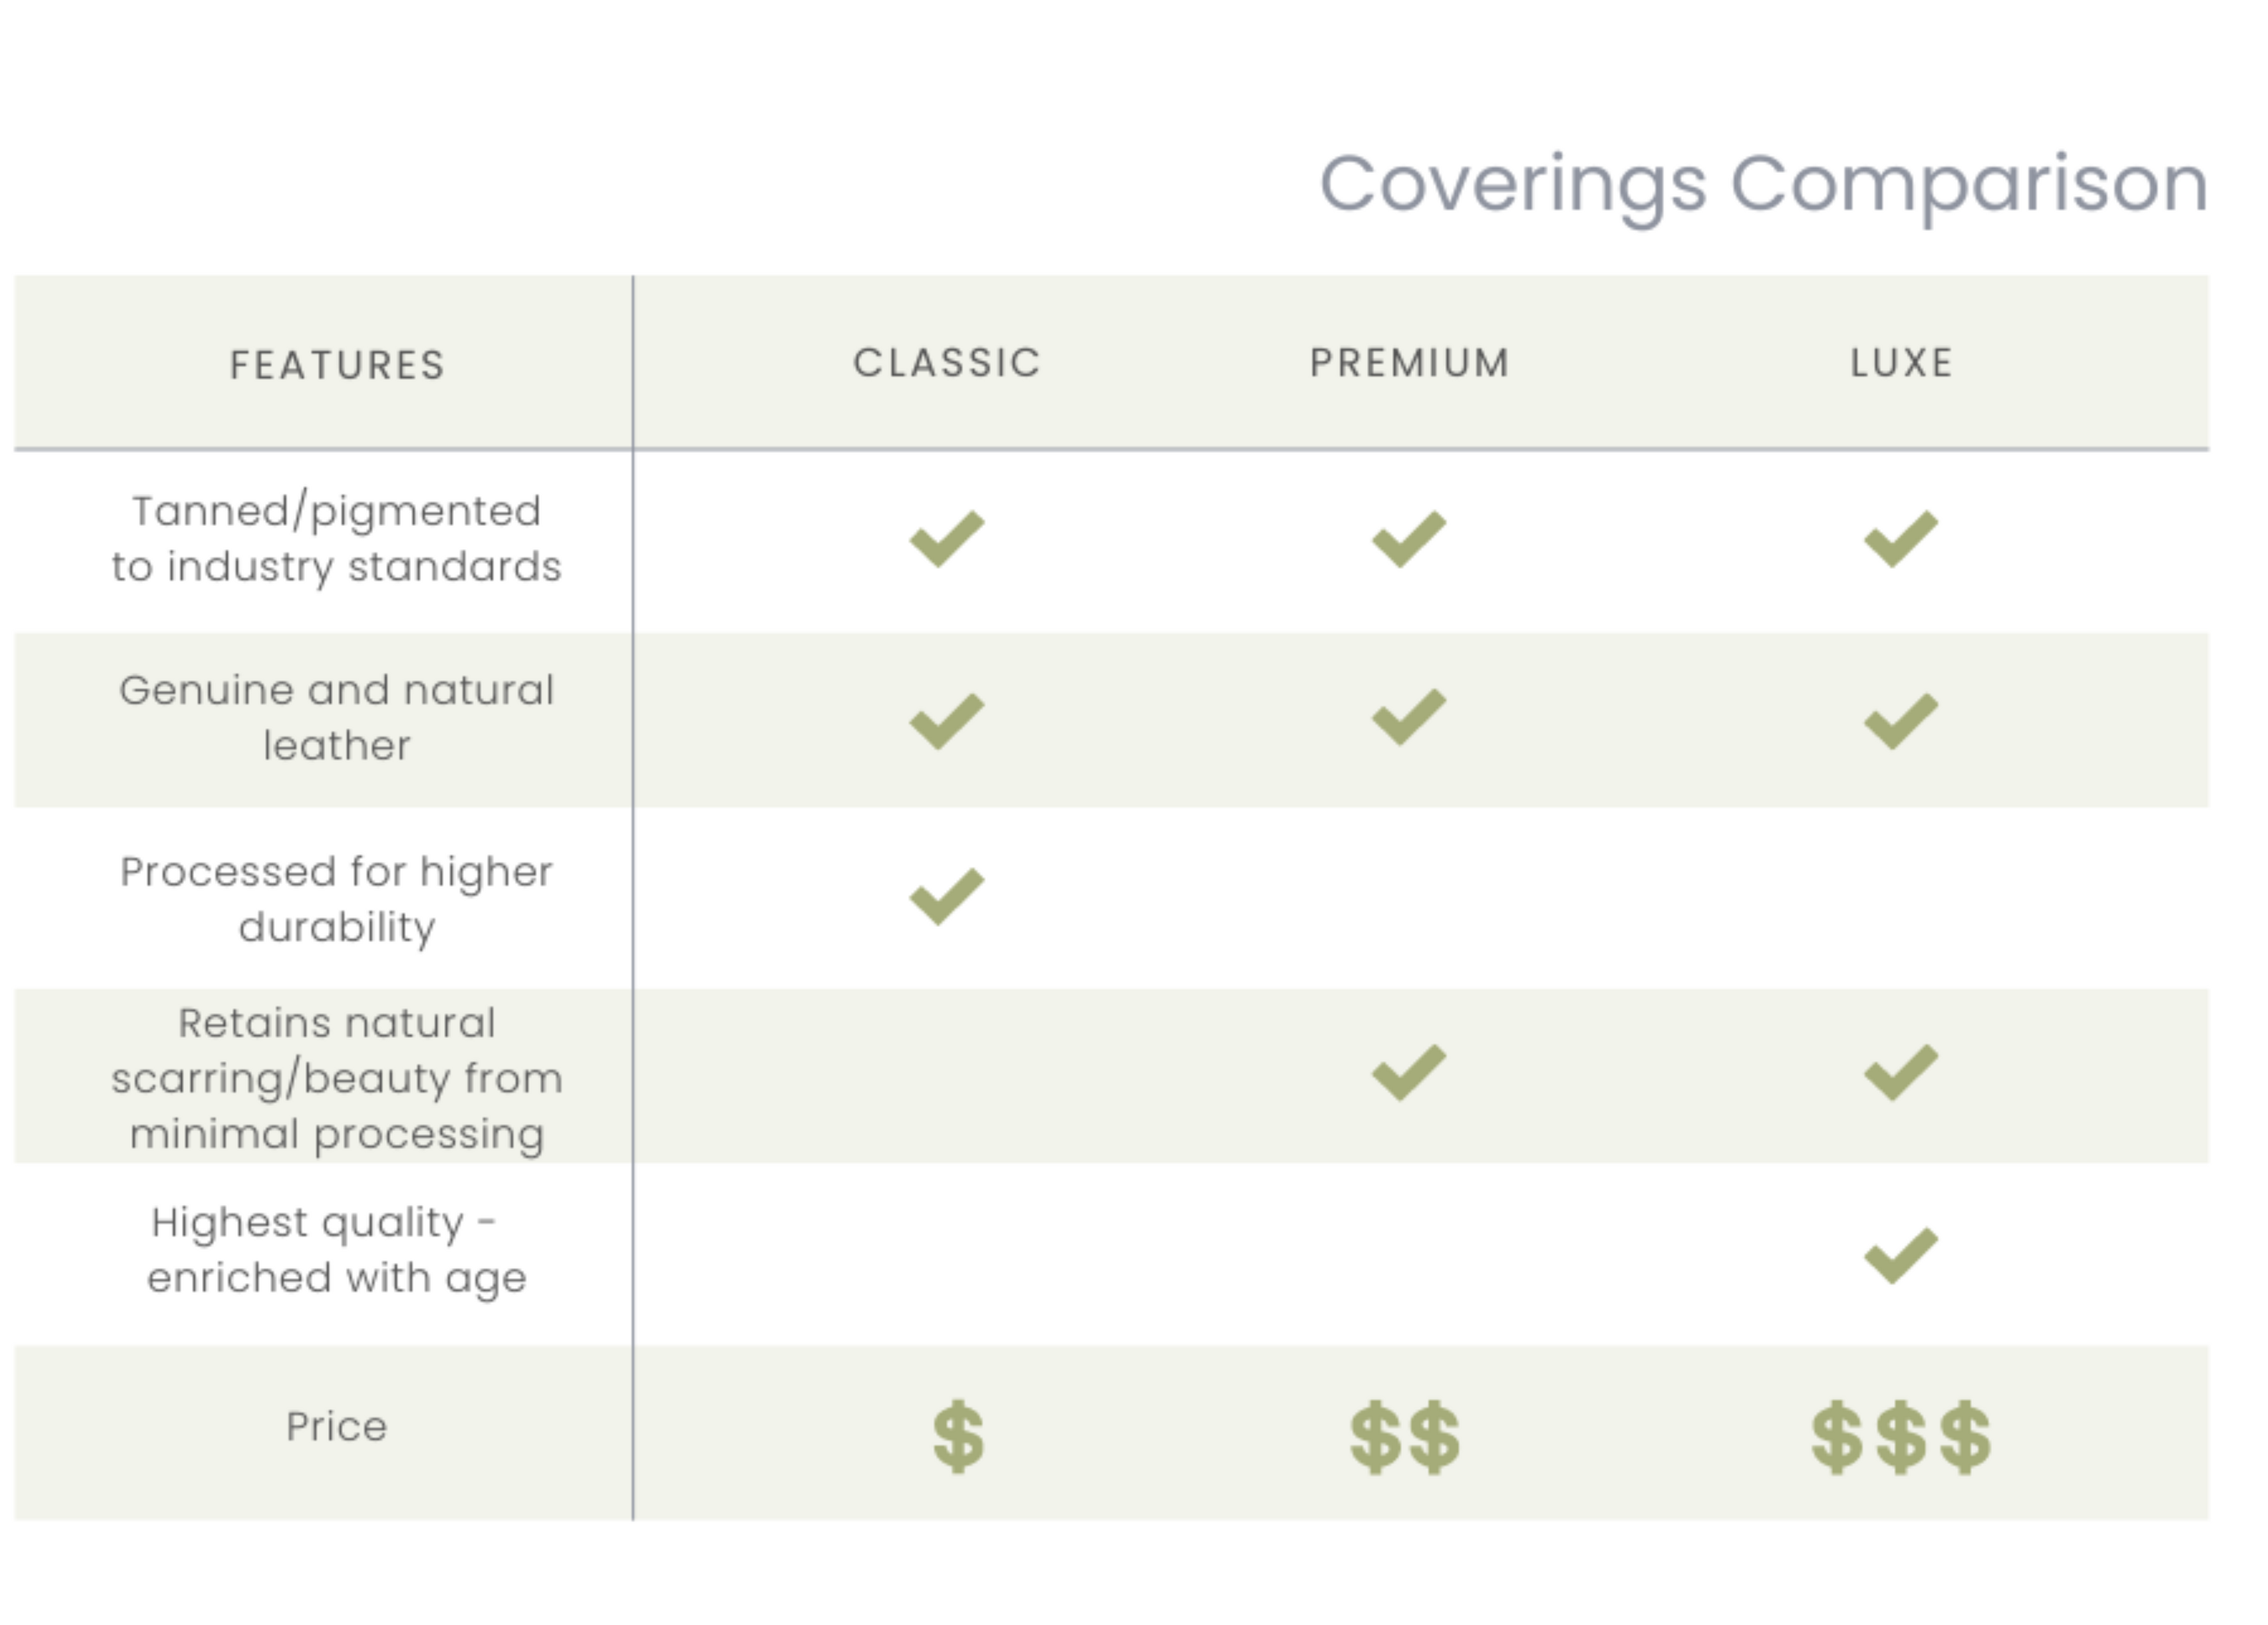Select the CLASSIC column header
The height and width of the screenshot is (1625, 2268).
946,363
